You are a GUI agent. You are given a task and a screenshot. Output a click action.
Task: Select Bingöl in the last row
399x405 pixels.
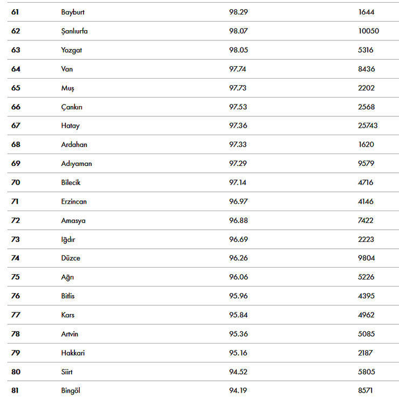[x=71, y=390]
